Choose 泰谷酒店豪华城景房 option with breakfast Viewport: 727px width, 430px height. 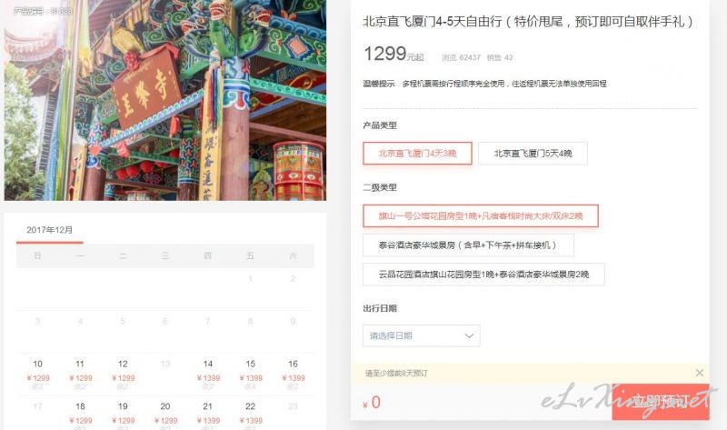tap(468, 245)
